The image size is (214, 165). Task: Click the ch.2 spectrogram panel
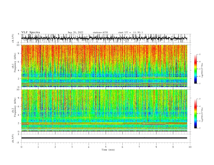point(104,111)
